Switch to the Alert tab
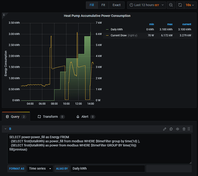 tap(86, 117)
